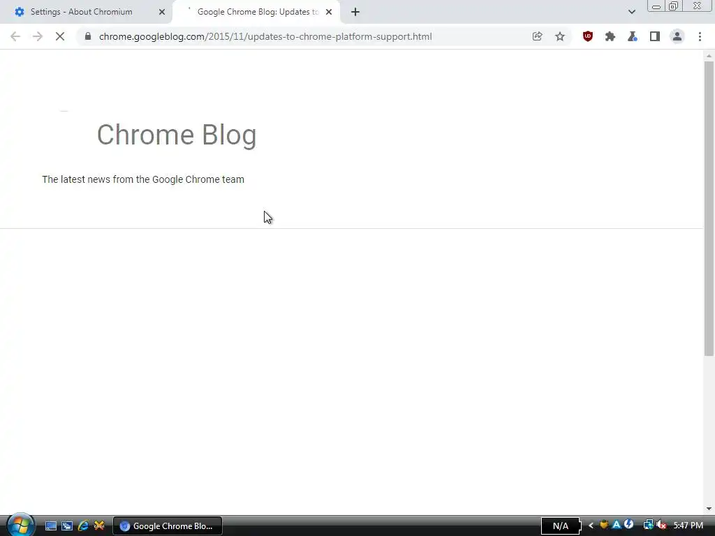Show the side panel

[x=655, y=36]
